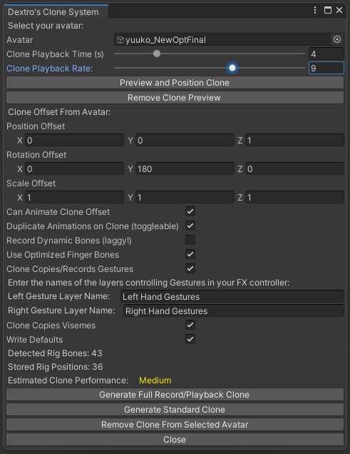The height and width of the screenshot is (454, 350).
Task: Click Remove Clone Preview button
Action: pyautogui.click(x=175, y=98)
